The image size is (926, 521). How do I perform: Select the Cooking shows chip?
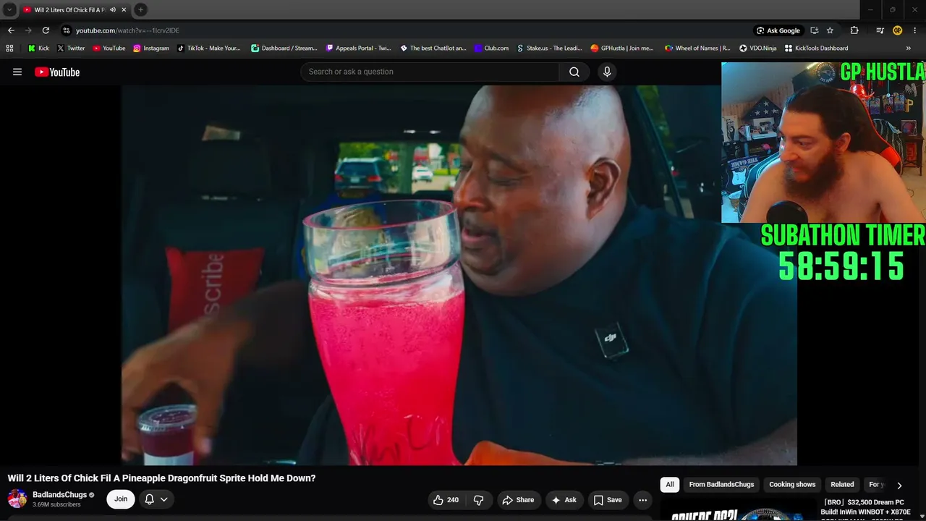792,485
